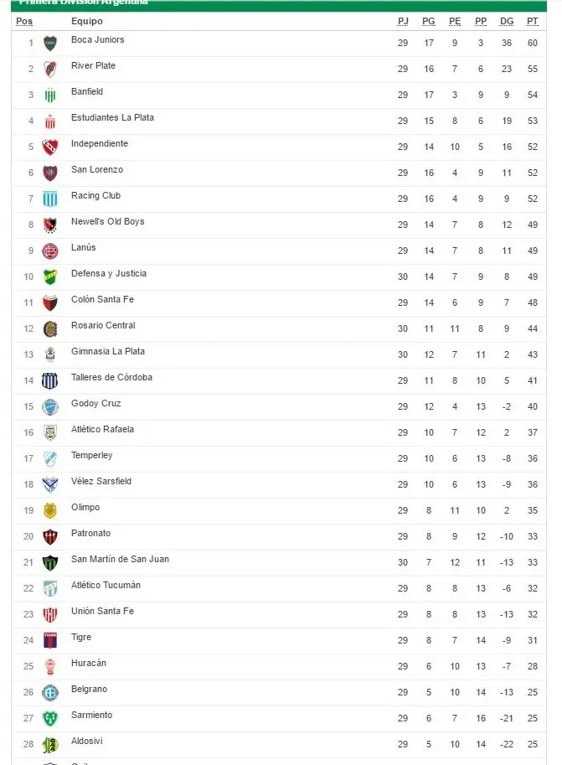The height and width of the screenshot is (765, 562).
Task: Click the PJ column header
Action: point(403,21)
